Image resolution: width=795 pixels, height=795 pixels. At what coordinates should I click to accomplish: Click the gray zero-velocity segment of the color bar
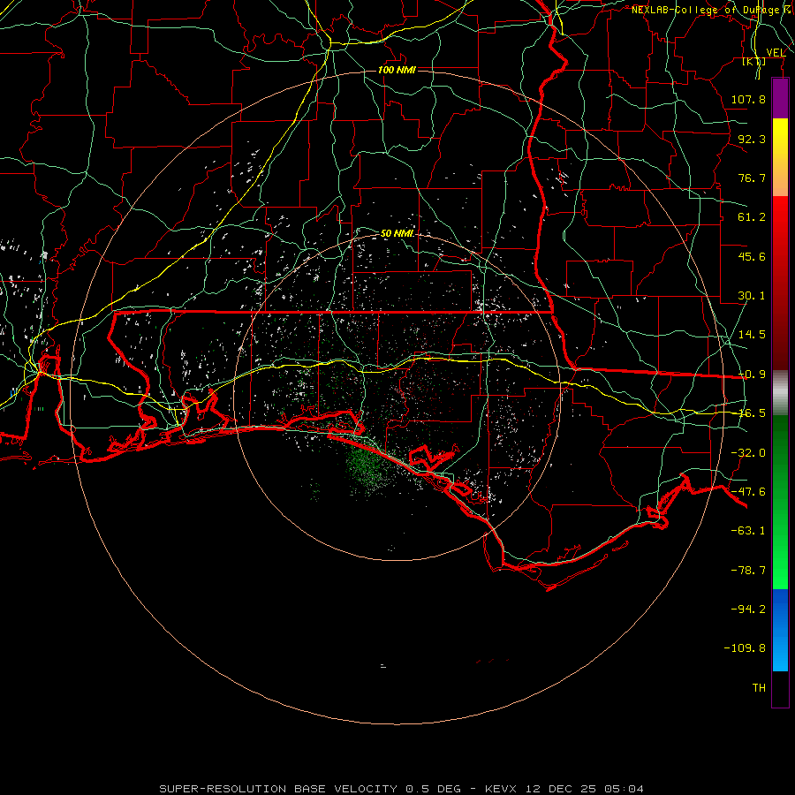click(x=780, y=393)
